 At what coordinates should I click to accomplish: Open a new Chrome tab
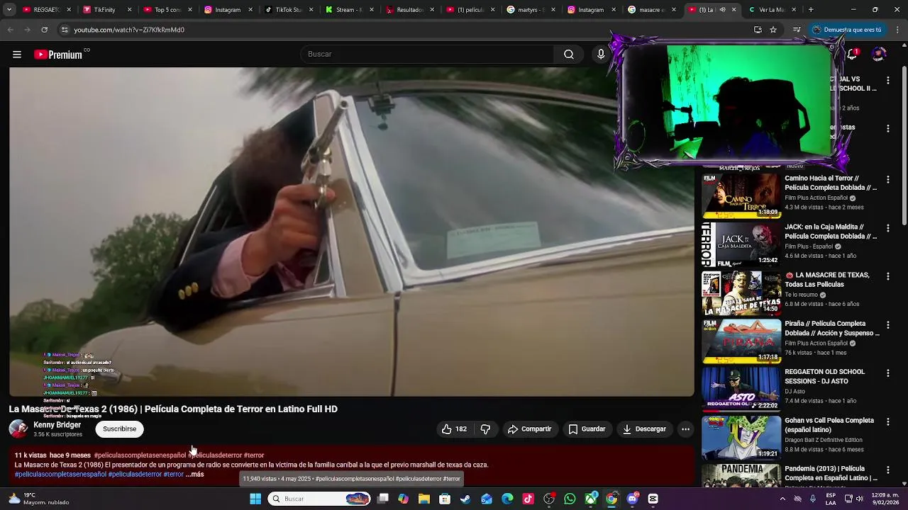[x=811, y=10]
